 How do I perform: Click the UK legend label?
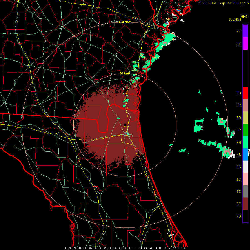pos(238,44)
